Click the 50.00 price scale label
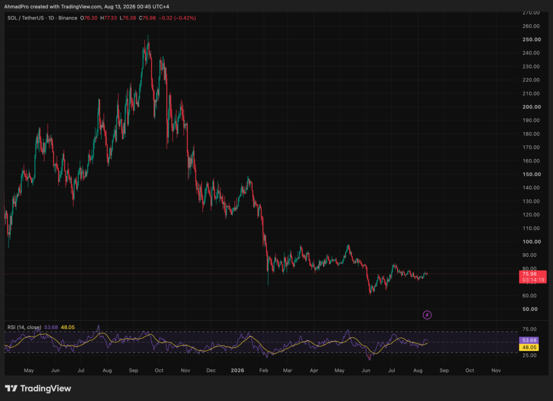The image size is (553, 401). coord(530,309)
